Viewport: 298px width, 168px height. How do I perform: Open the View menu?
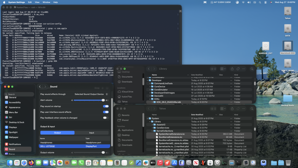coord(37,2)
